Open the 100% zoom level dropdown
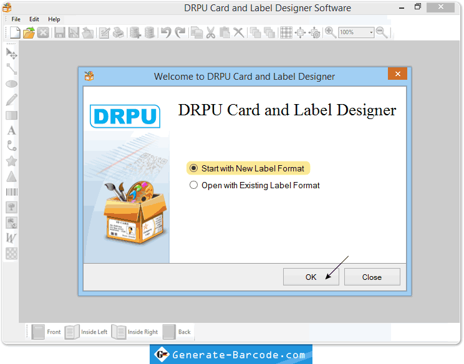This screenshot has height=364, width=464. (371, 32)
